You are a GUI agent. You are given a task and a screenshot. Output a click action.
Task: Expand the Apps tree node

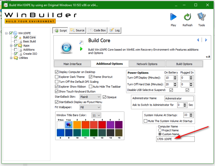(11, 45)
